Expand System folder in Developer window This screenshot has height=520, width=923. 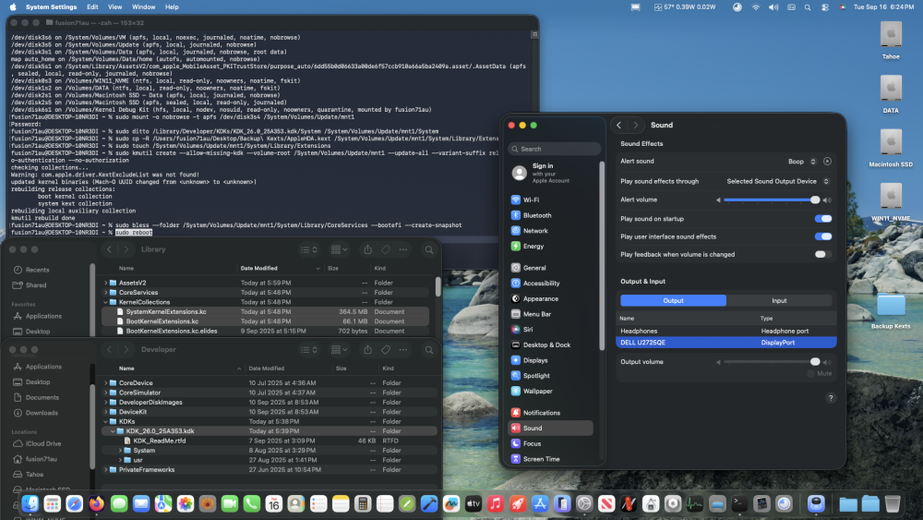(120, 451)
